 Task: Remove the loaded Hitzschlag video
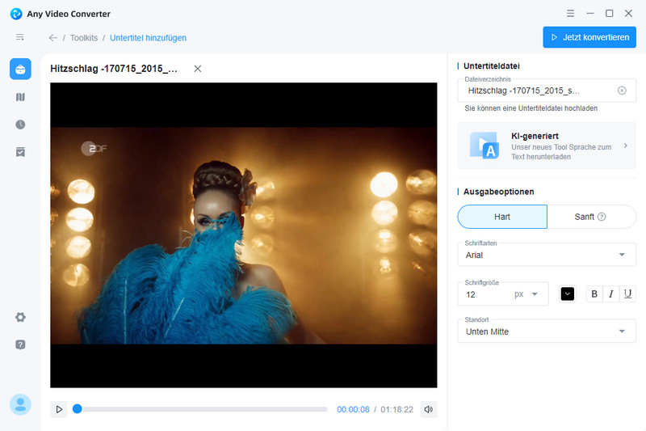(x=198, y=69)
